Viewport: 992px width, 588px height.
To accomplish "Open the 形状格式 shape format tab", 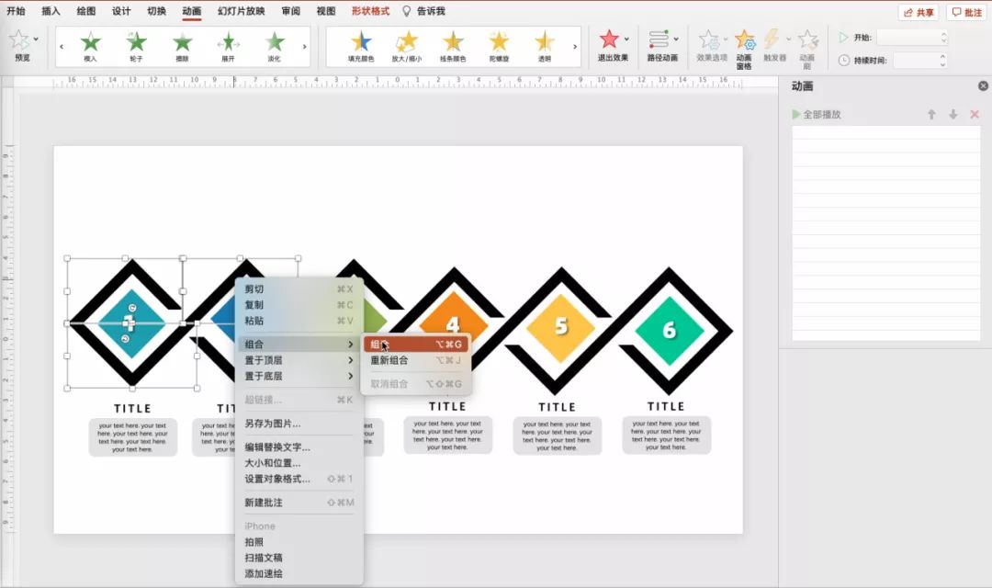I will tap(371, 11).
